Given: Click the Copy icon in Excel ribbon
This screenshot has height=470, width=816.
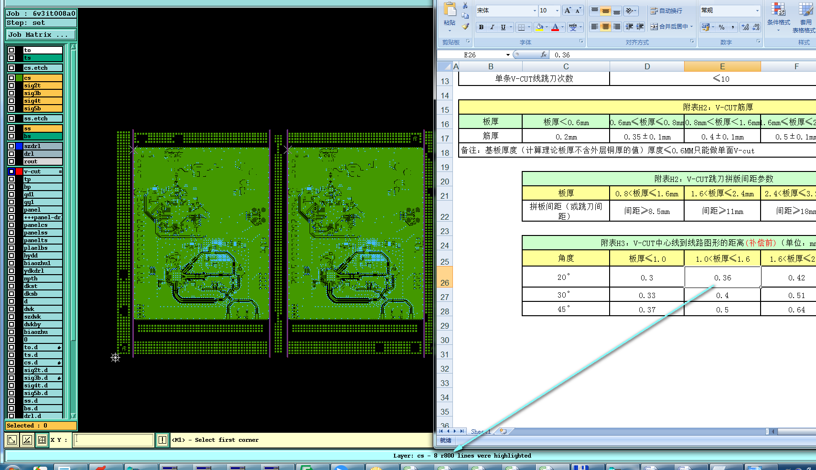Looking at the screenshot, I should [x=465, y=16].
